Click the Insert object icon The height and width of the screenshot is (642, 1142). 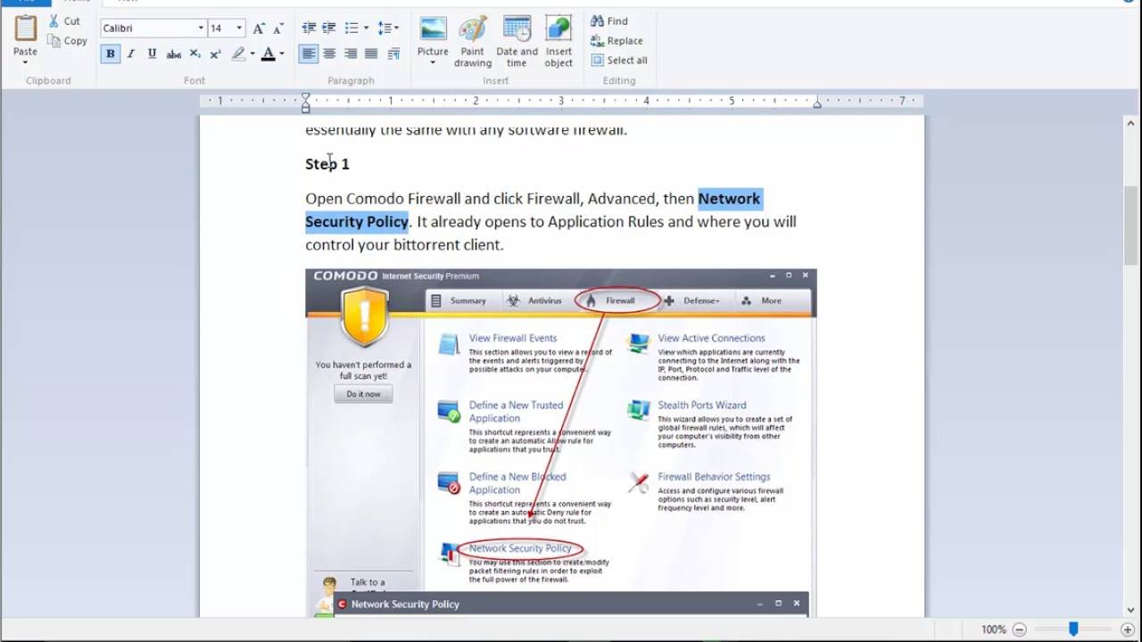coord(559,29)
